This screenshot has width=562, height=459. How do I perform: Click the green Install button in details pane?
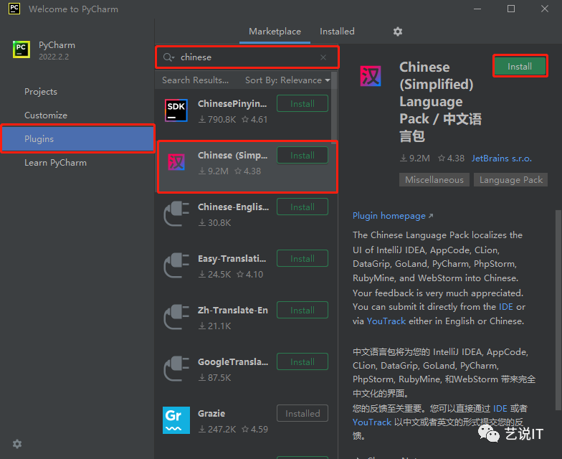point(520,66)
